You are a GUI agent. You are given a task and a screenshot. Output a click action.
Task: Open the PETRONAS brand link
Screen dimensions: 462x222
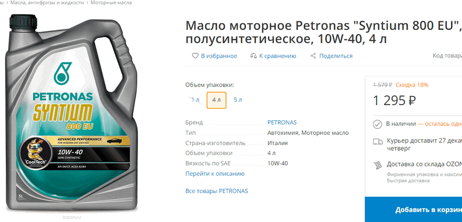coord(282,123)
